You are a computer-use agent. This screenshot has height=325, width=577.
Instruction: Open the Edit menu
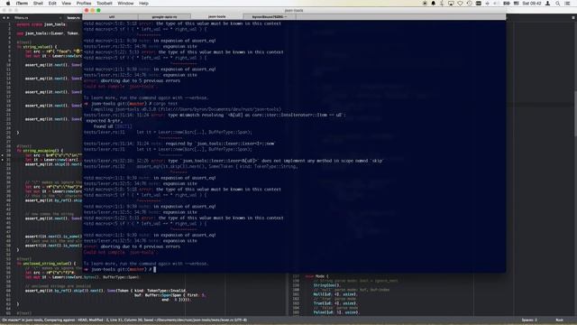click(52, 4)
